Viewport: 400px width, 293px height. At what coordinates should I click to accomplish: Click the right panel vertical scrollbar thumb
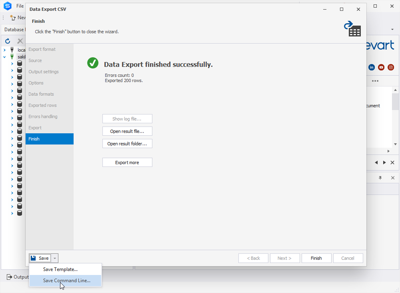(x=395, y=102)
